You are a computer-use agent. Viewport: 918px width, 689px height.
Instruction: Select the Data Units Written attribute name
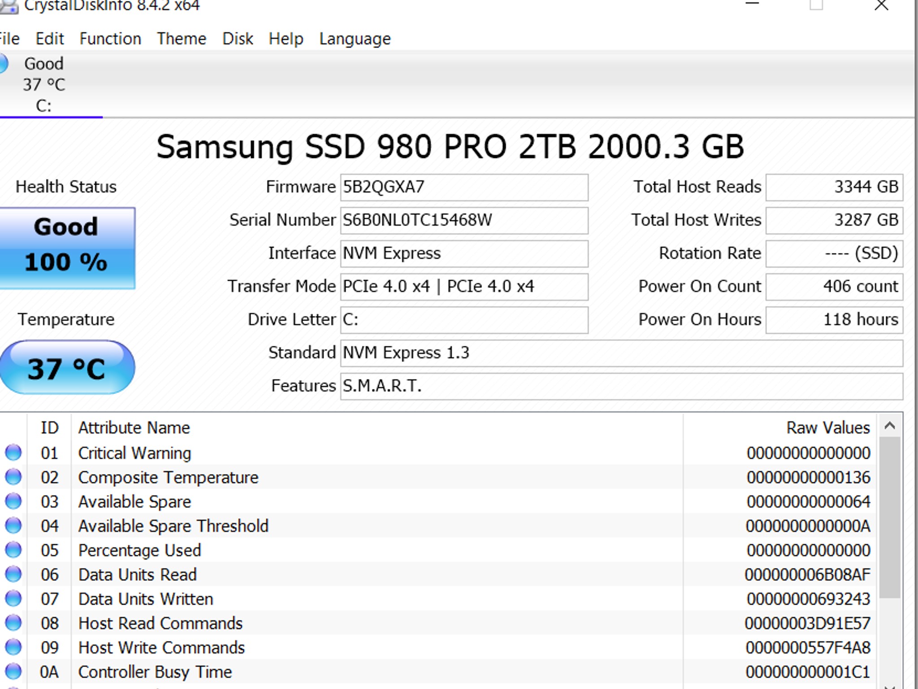click(x=146, y=599)
